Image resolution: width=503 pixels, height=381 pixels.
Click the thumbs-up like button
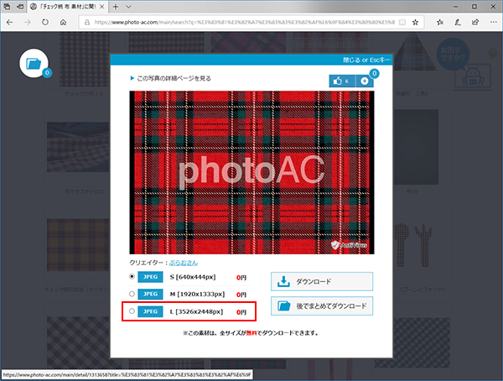[x=342, y=81]
